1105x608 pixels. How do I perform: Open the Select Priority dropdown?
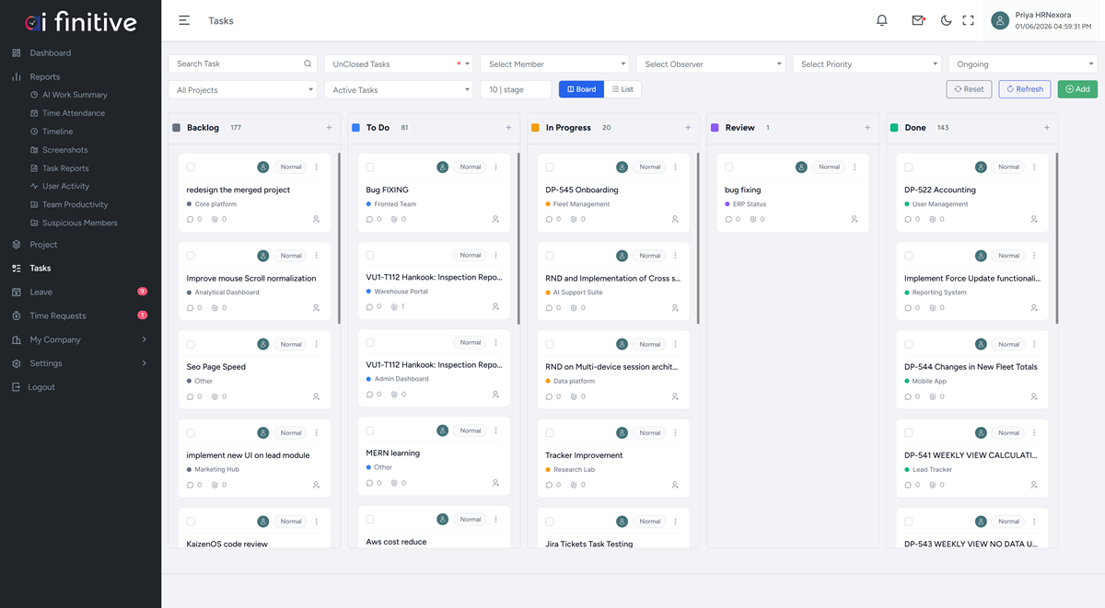[x=867, y=64]
